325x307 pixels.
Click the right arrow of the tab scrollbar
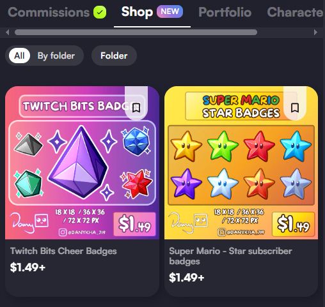click(315, 33)
